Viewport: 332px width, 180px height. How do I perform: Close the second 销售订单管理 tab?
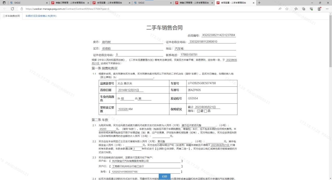pos(212,3)
